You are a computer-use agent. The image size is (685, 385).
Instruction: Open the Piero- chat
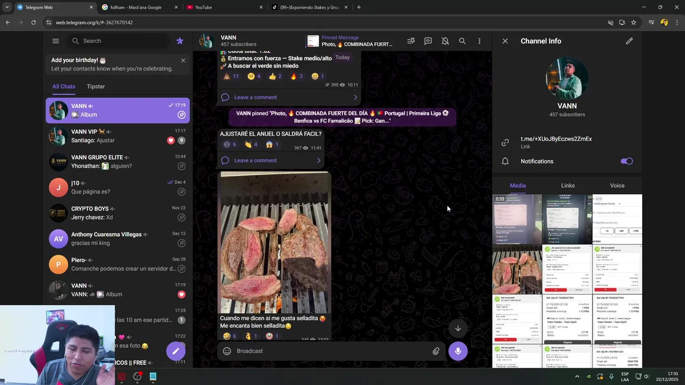[118, 264]
